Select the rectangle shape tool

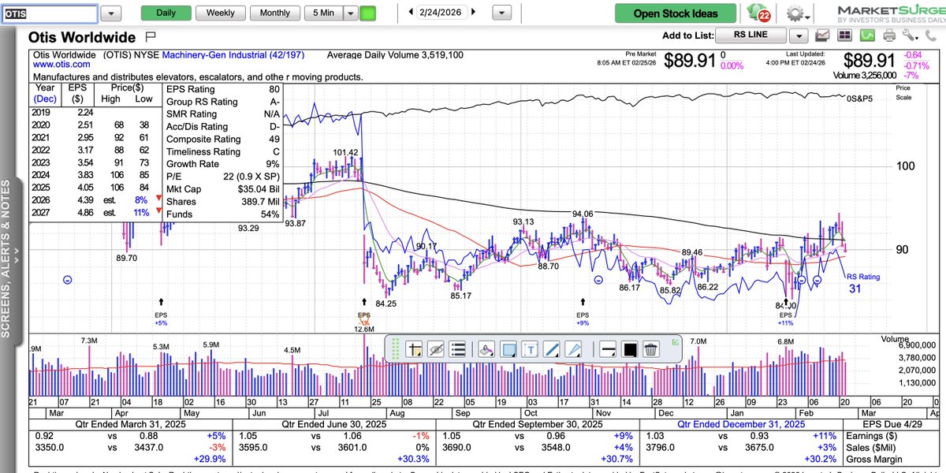[x=508, y=349]
